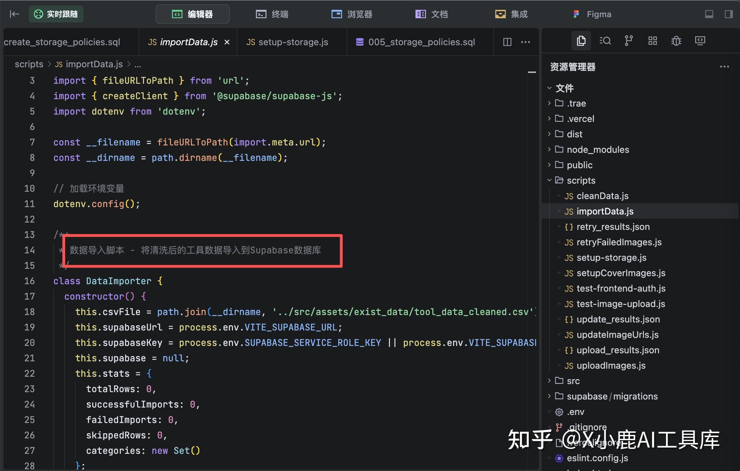Expand the supabase/migrations folder
740x471 pixels.
click(x=612, y=396)
